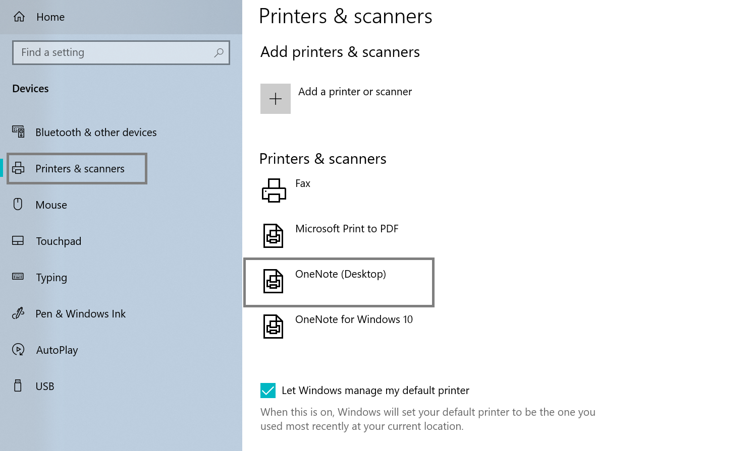753x451 pixels.
Task: Switch to AutoPlay settings
Action: [57, 350]
